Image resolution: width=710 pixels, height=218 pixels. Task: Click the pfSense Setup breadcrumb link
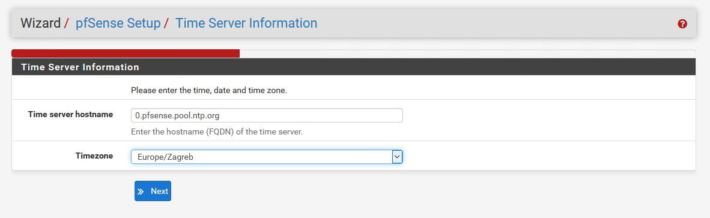(x=118, y=23)
